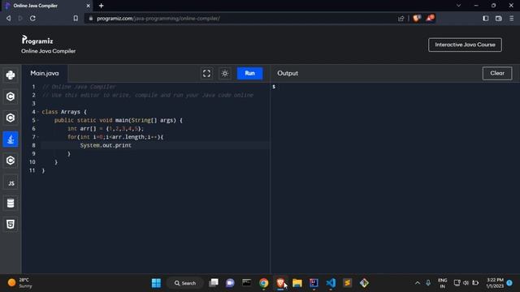The width and height of the screenshot is (520, 292).
Task: Open the SQL database editor icon
Action: click(x=11, y=204)
